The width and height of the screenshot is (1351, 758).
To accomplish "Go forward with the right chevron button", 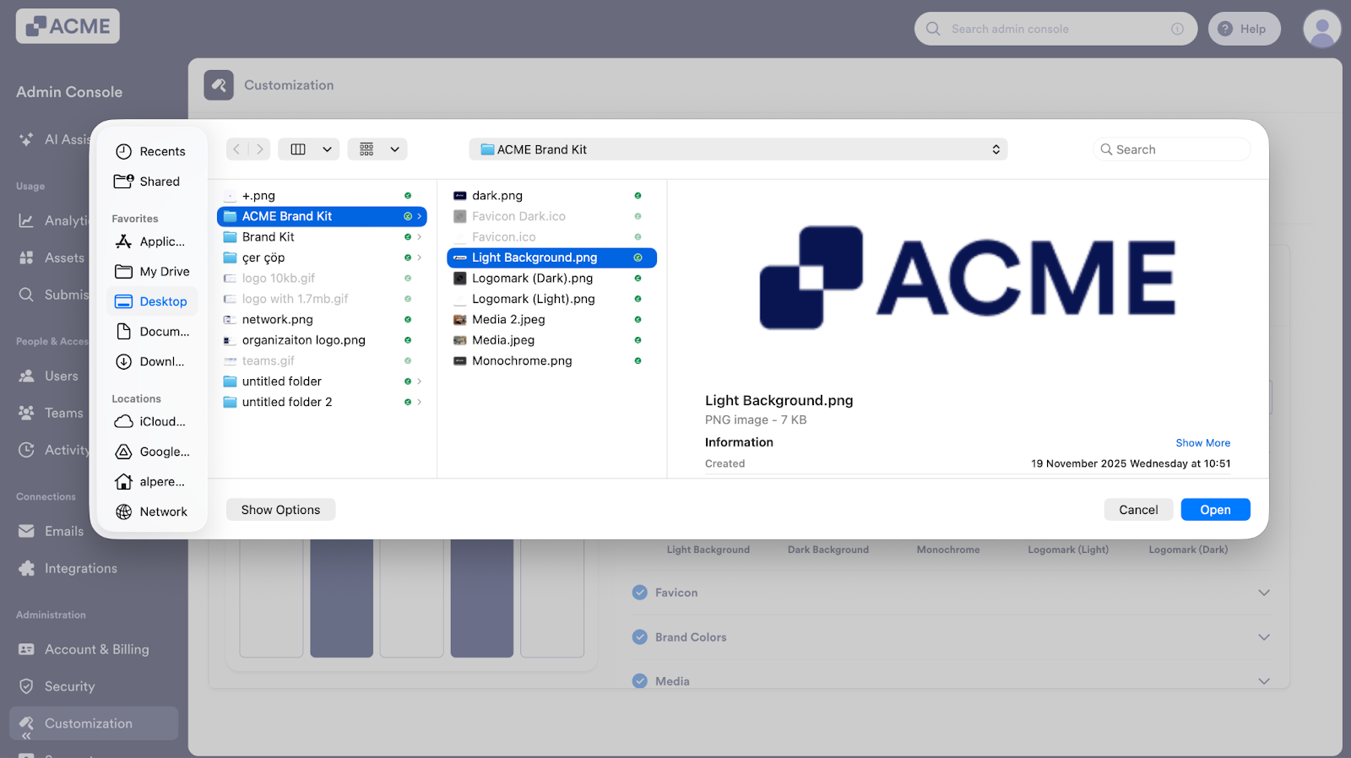I will pos(259,149).
